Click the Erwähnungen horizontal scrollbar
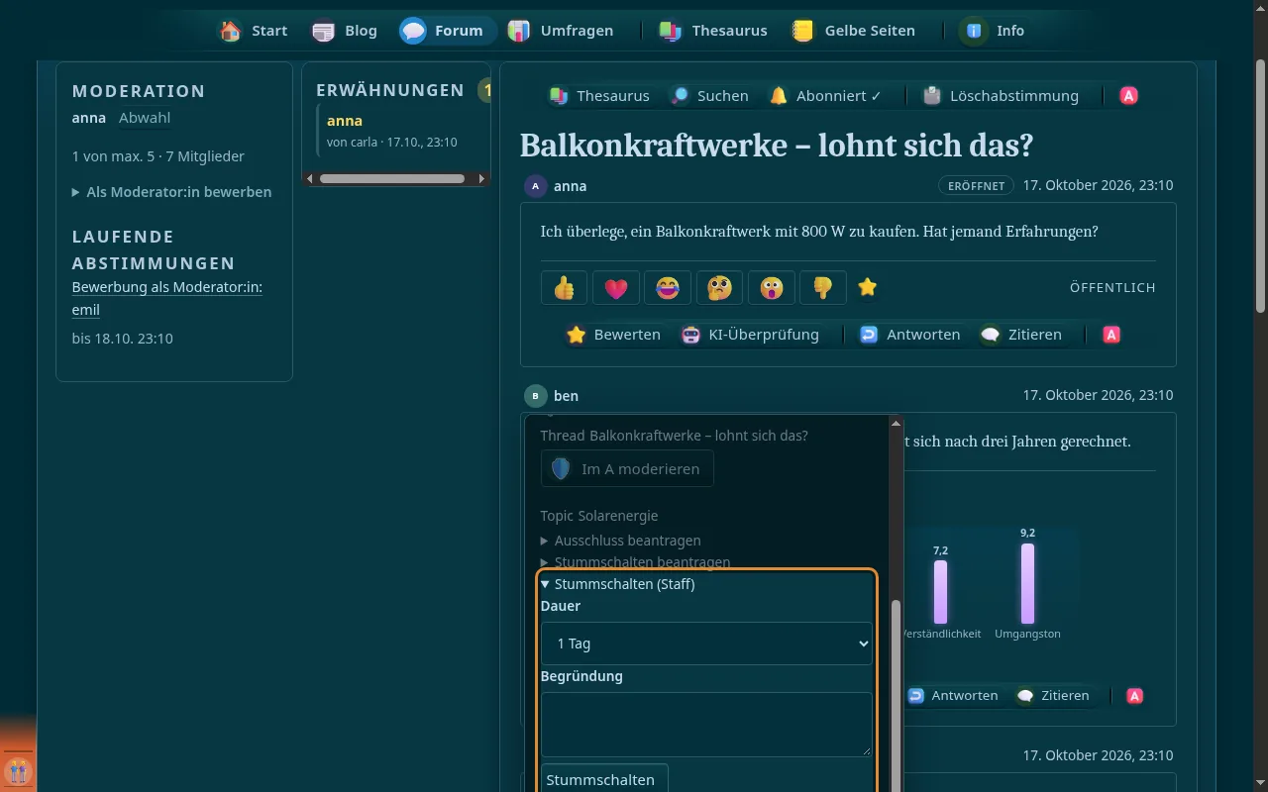1268x792 pixels. tap(392, 179)
